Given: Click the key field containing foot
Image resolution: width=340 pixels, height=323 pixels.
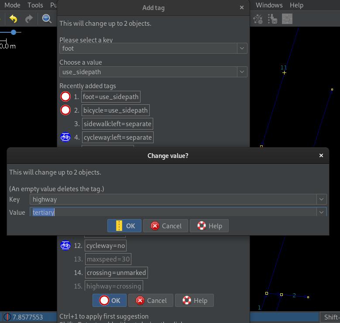Looking at the screenshot, I should pyautogui.click(x=148, y=48).
